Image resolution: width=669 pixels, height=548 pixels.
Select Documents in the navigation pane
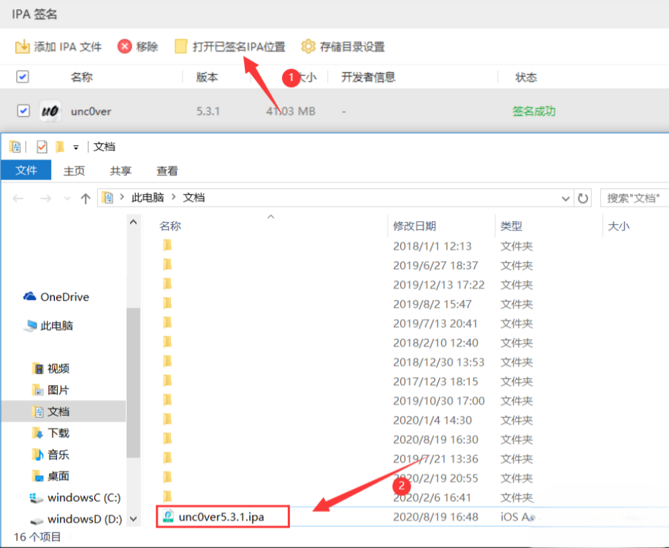[x=64, y=411]
